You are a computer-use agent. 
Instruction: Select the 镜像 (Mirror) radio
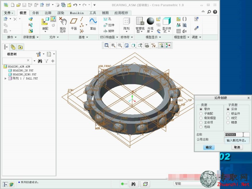point(228,123)
